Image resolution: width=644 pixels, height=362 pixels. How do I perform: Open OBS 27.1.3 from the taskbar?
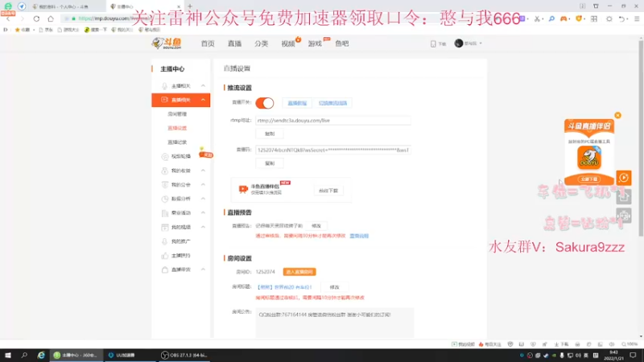click(x=184, y=355)
